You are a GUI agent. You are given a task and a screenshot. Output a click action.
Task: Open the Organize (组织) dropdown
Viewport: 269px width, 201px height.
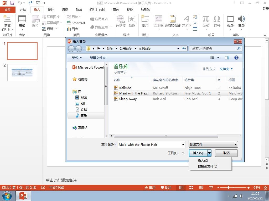point(77,58)
